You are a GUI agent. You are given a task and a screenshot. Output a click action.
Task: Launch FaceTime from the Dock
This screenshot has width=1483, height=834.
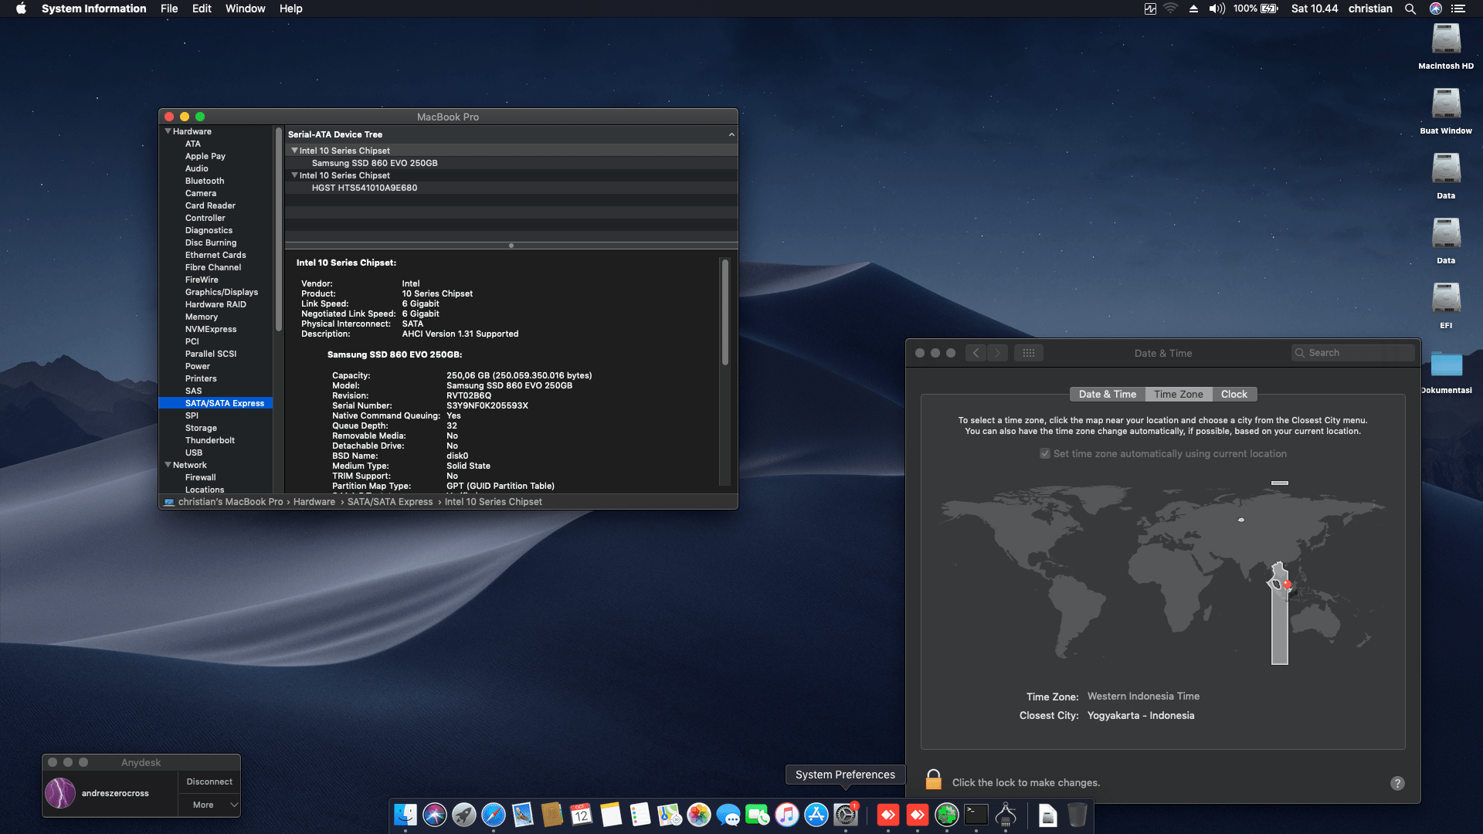coord(758,816)
